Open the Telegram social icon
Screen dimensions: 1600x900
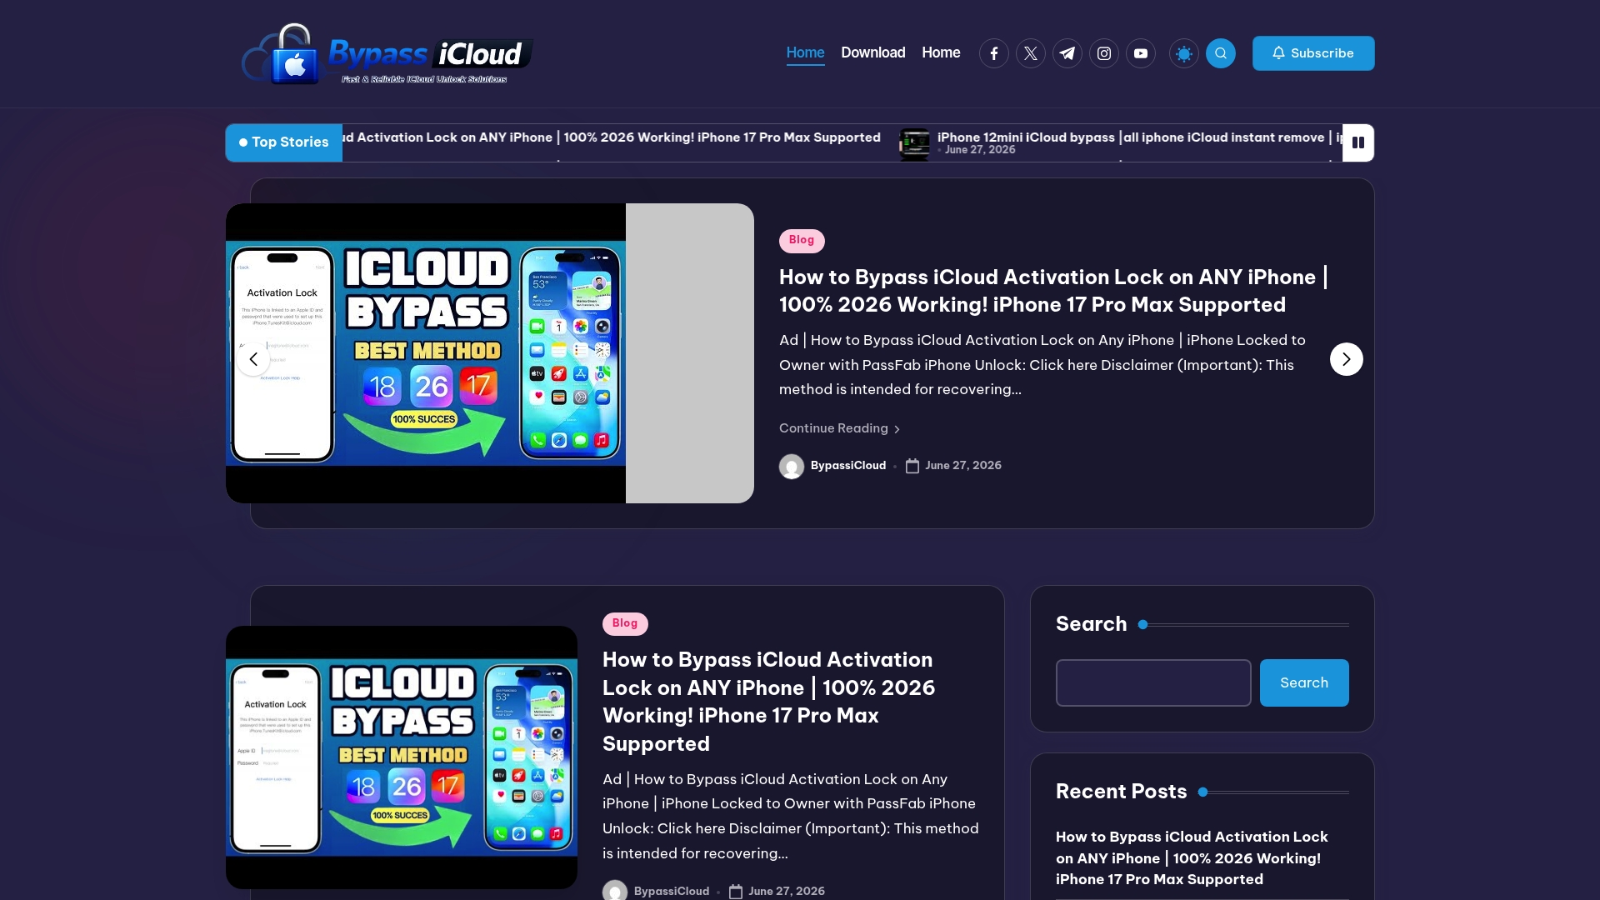pos(1067,53)
